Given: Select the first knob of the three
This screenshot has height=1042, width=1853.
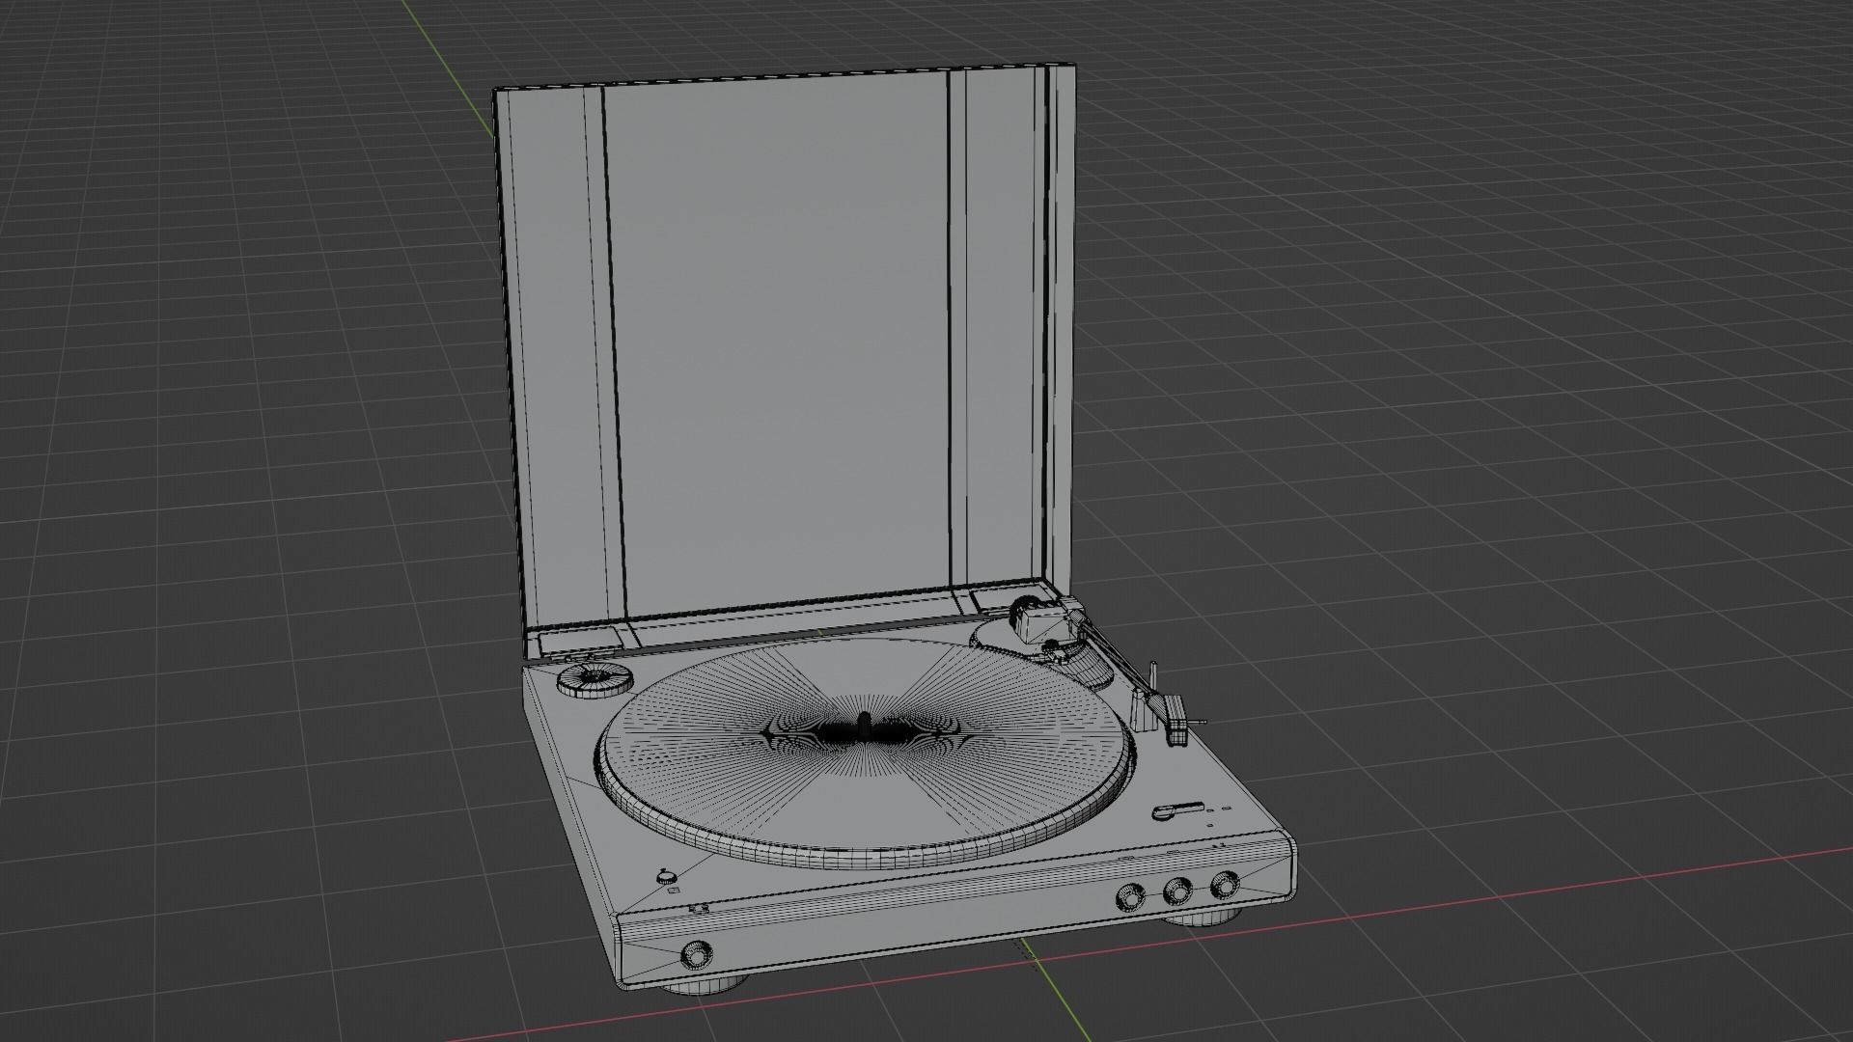Looking at the screenshot, I should [x=1128, y=898].
